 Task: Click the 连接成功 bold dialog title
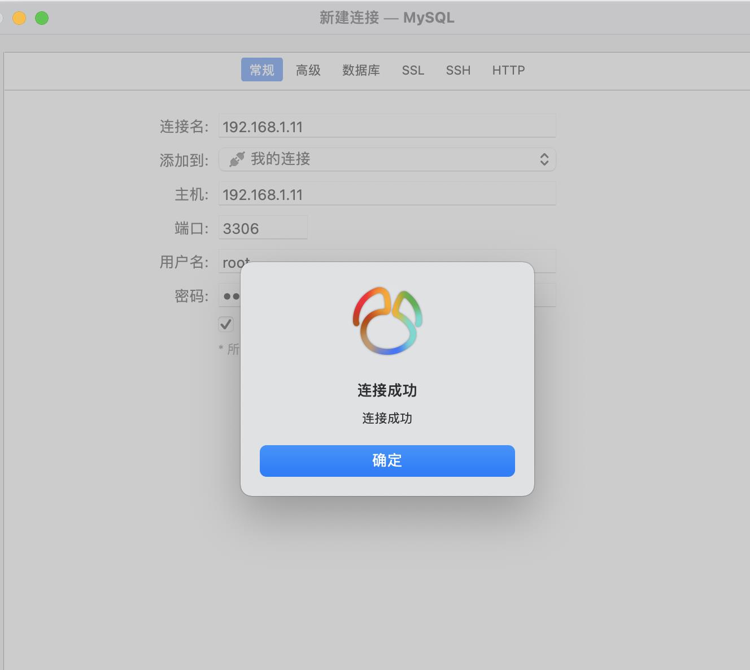click(x=387, y=390)
